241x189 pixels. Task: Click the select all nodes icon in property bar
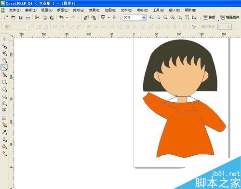point(194,27)
